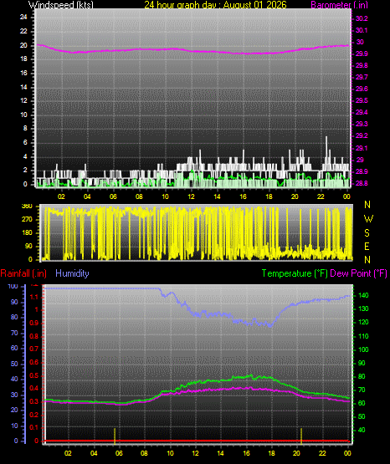The width and height of the screenshot is (390, 464).
Task: Click the rainfall axis value 0.3
Action: click(34, 402)
